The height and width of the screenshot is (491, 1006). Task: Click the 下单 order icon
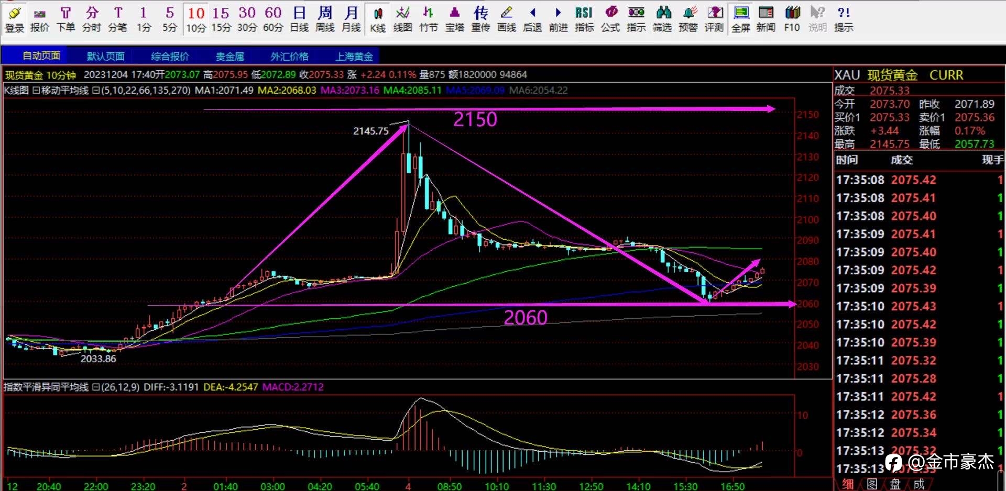pyautogui.click(x=65, y=19)
